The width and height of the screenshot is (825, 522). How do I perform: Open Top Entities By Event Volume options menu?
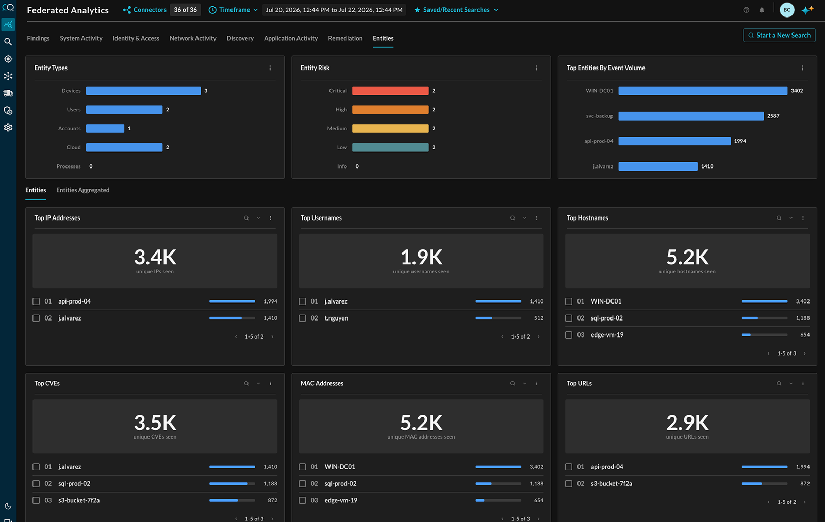pos(802,68)
